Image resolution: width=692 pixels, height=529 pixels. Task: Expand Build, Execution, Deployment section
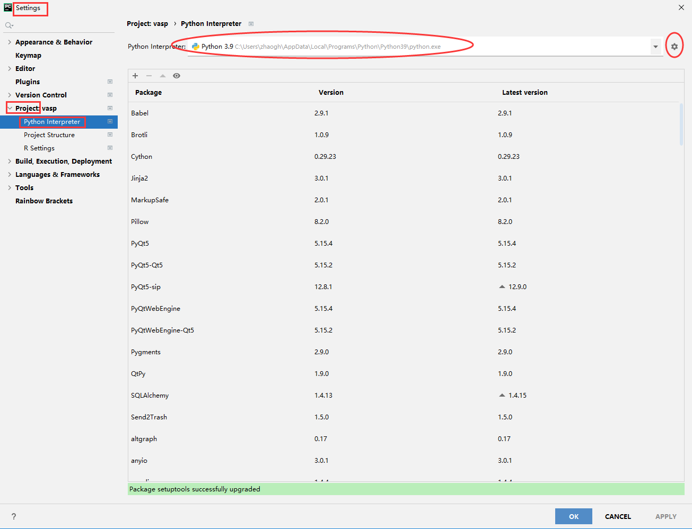(x=10, y=161)
